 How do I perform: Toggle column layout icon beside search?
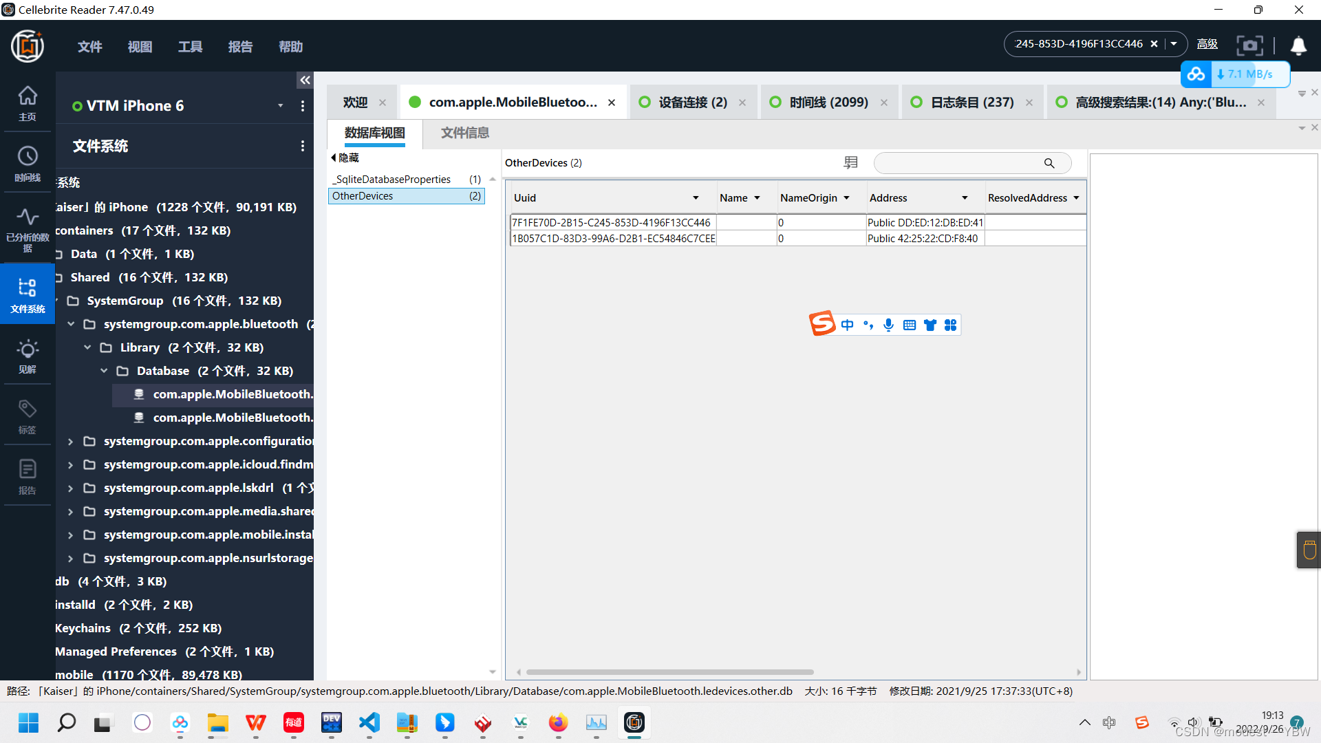click(851, 162)
